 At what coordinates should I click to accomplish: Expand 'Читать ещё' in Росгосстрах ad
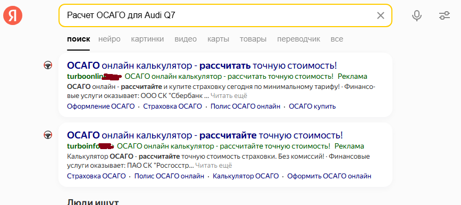(213, 165)
